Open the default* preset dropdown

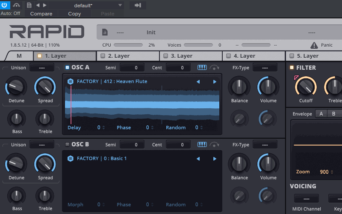(x=86, y=6)
